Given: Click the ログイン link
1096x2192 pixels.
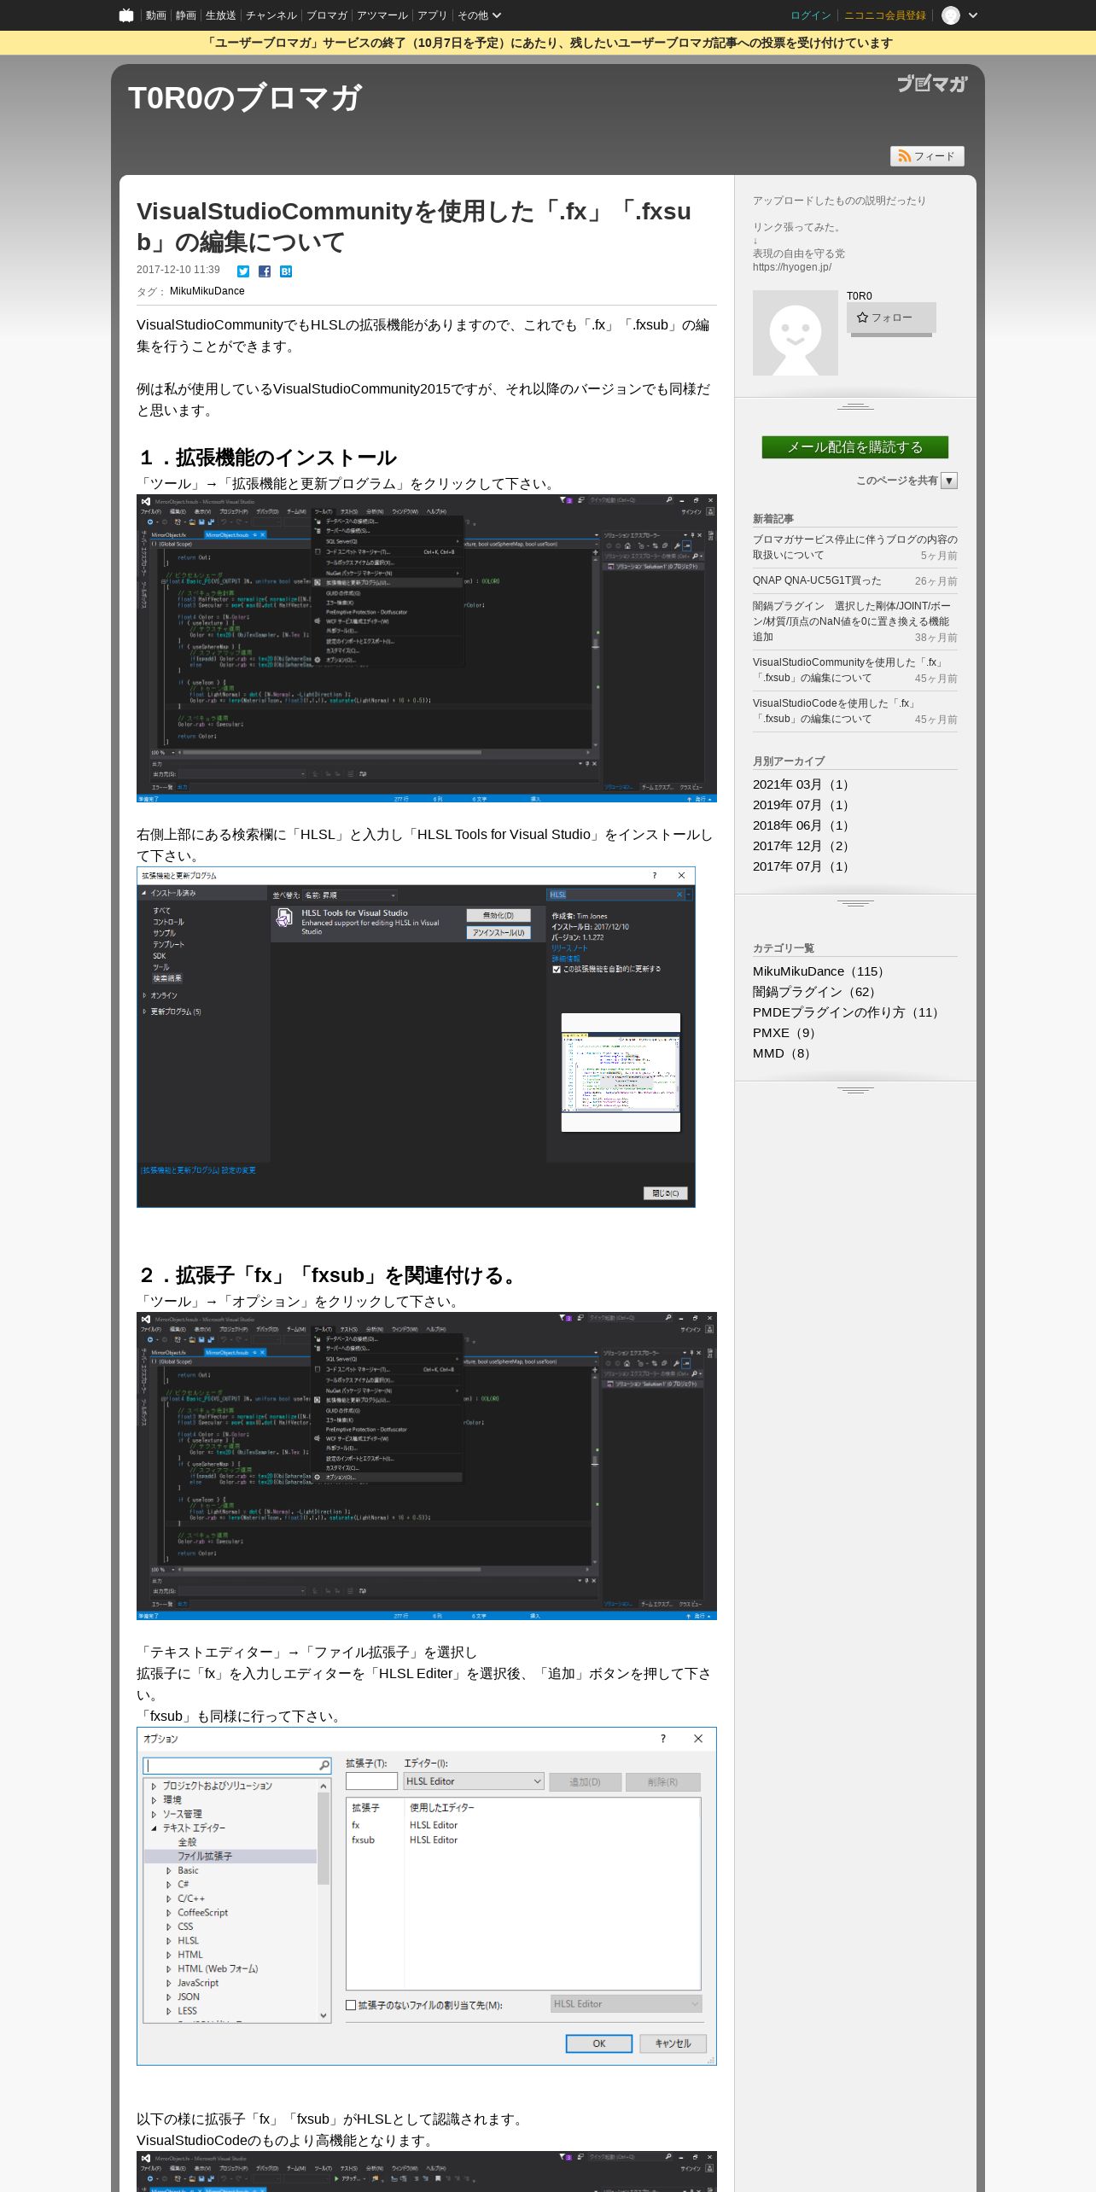Looking at the screenshot, I should (810, 15).
